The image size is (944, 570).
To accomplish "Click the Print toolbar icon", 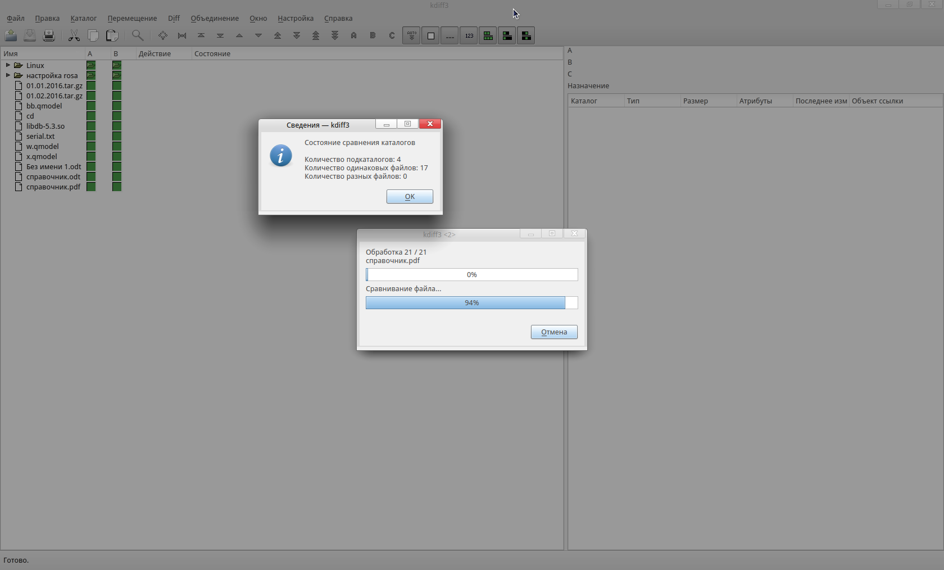I will coord(49,35).
